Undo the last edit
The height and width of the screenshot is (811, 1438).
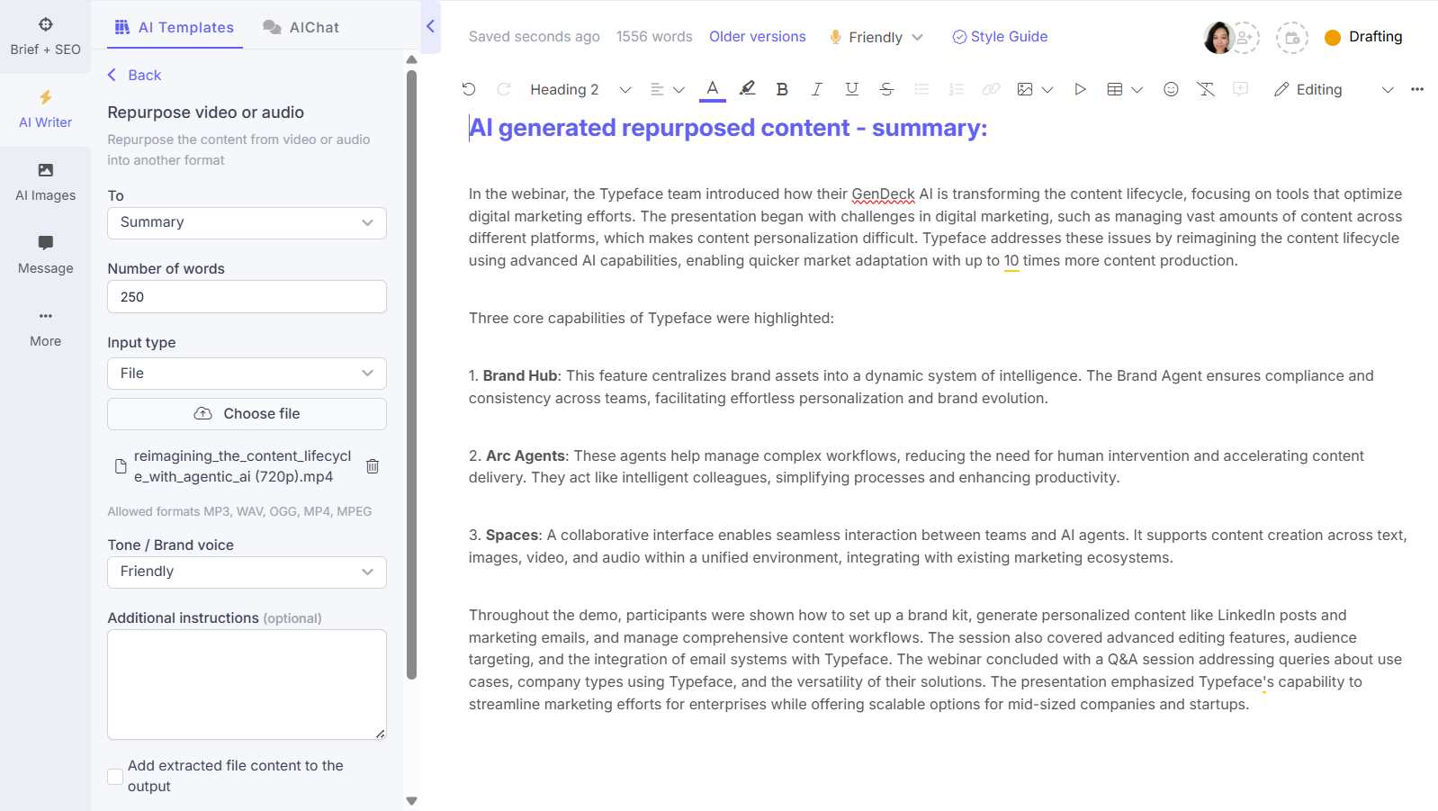pyautogui.click(x=469, y=89)
